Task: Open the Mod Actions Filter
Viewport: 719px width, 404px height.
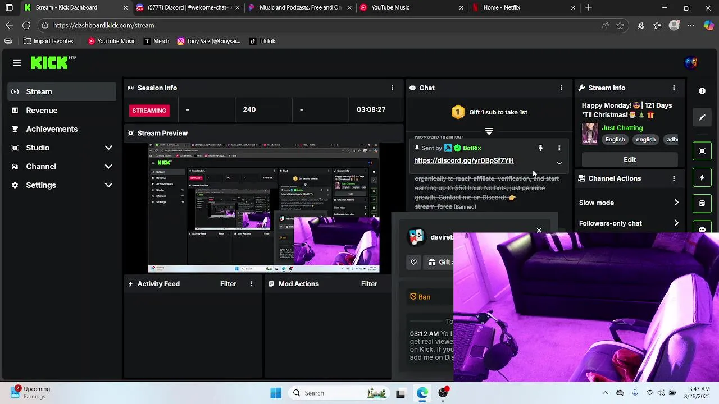Action: click(x=369, y=284)
